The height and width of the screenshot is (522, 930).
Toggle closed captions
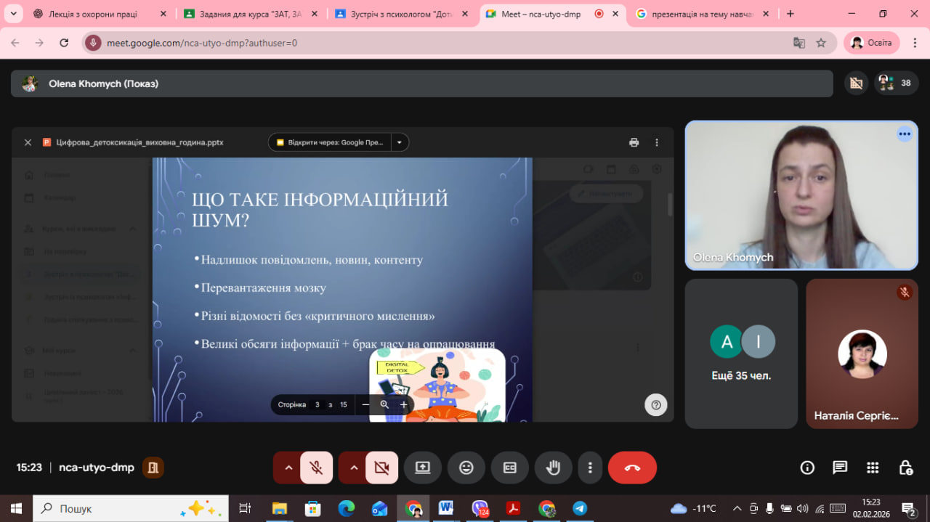[x=510, y=468]
